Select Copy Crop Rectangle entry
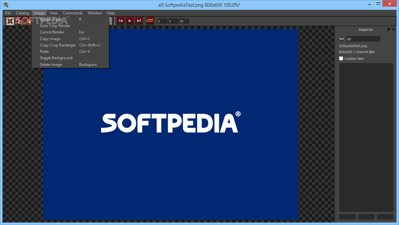Screen dimensions: 399x225 70,45
